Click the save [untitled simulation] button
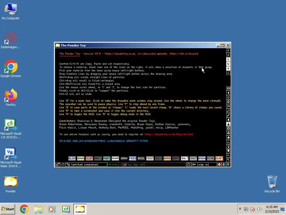286x215 pixels. tap(87, 165)
